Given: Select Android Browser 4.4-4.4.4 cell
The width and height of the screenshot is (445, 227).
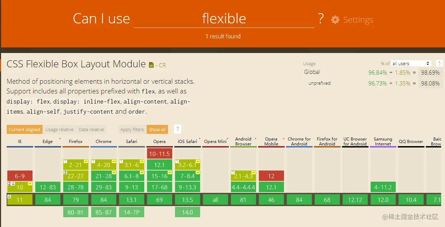Looking at the screenshot, I should click(243, 187).
